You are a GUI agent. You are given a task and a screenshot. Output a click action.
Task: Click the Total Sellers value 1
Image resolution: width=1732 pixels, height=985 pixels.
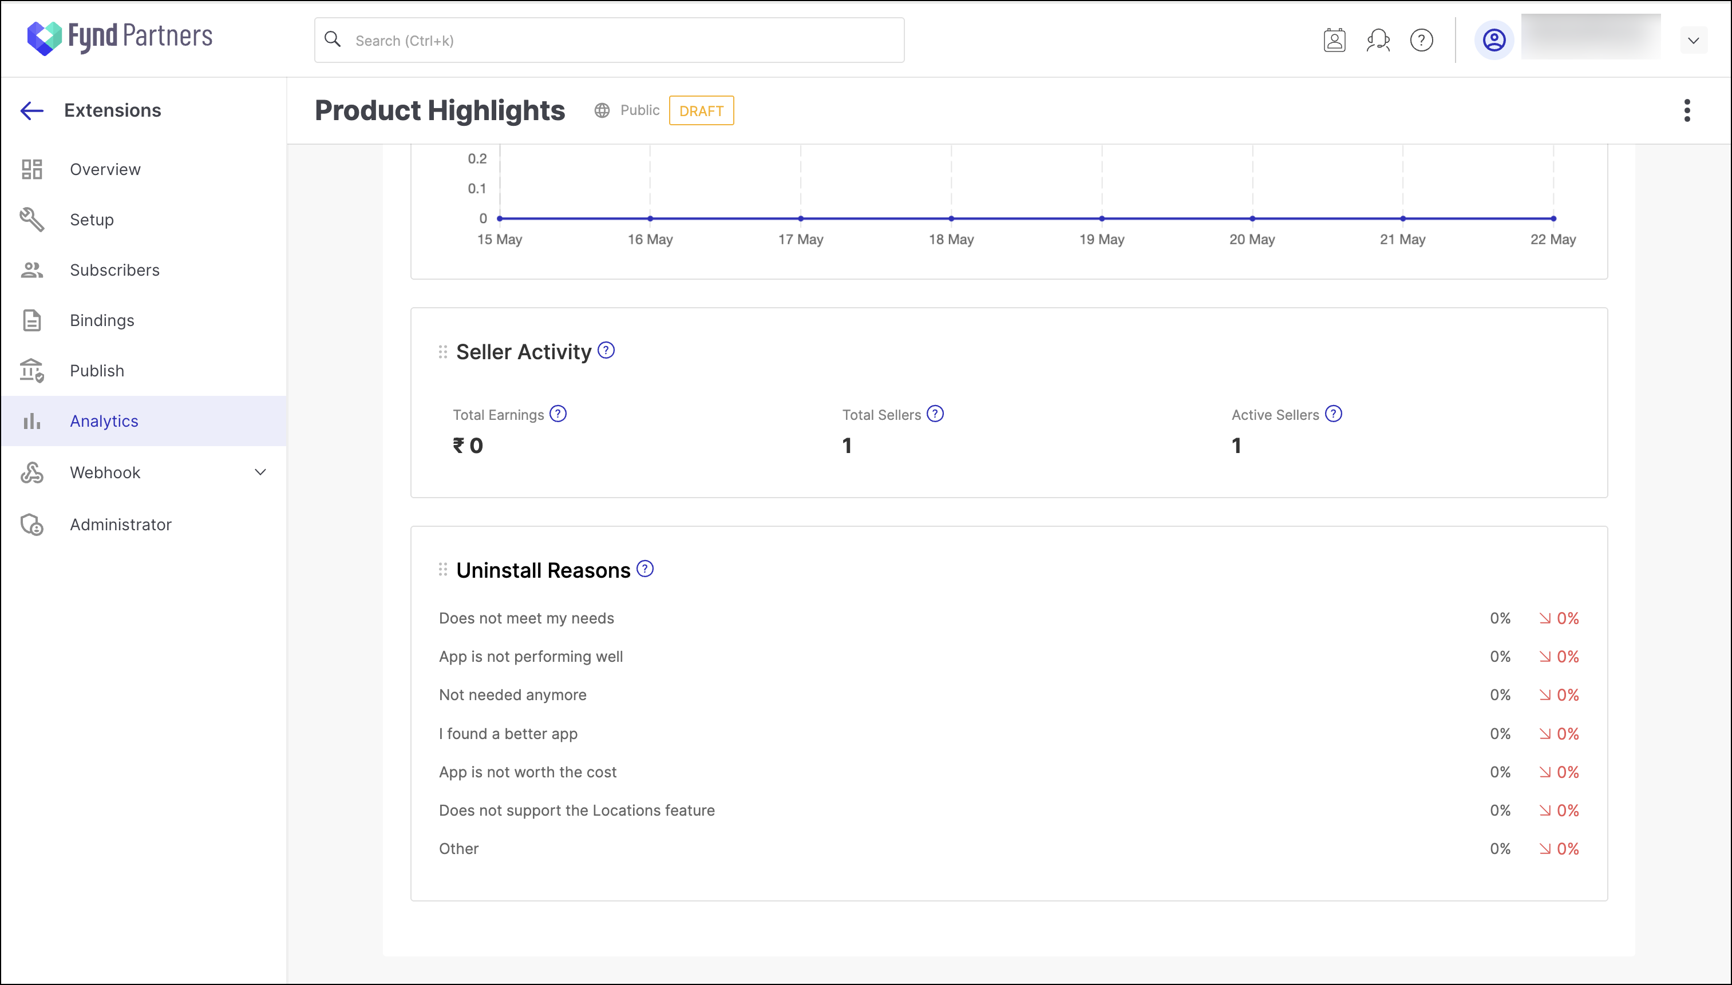[847, 445]
